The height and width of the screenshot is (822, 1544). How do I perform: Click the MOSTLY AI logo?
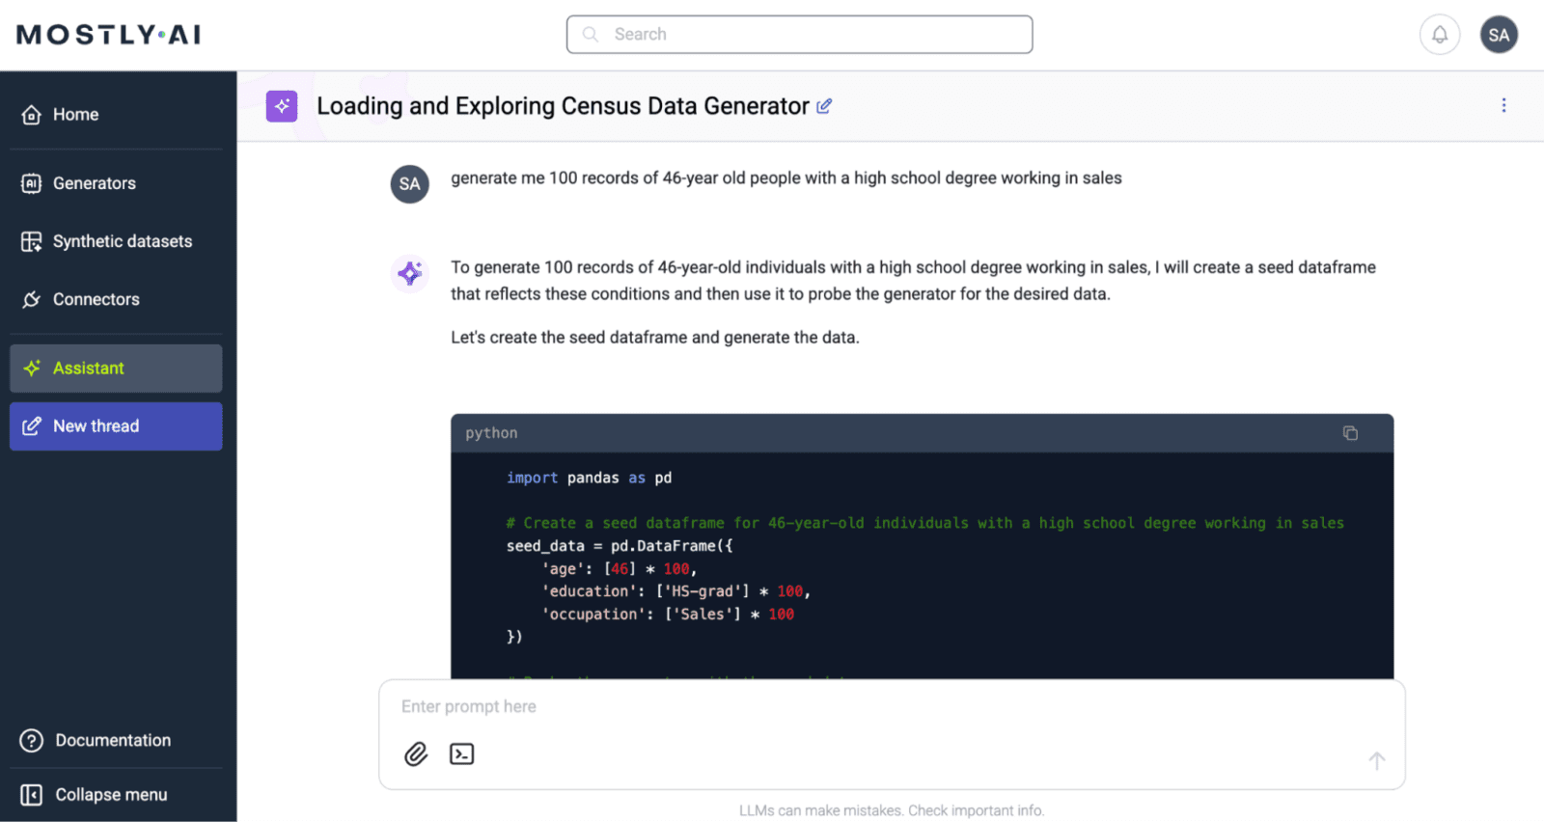(x=109, y=35)
